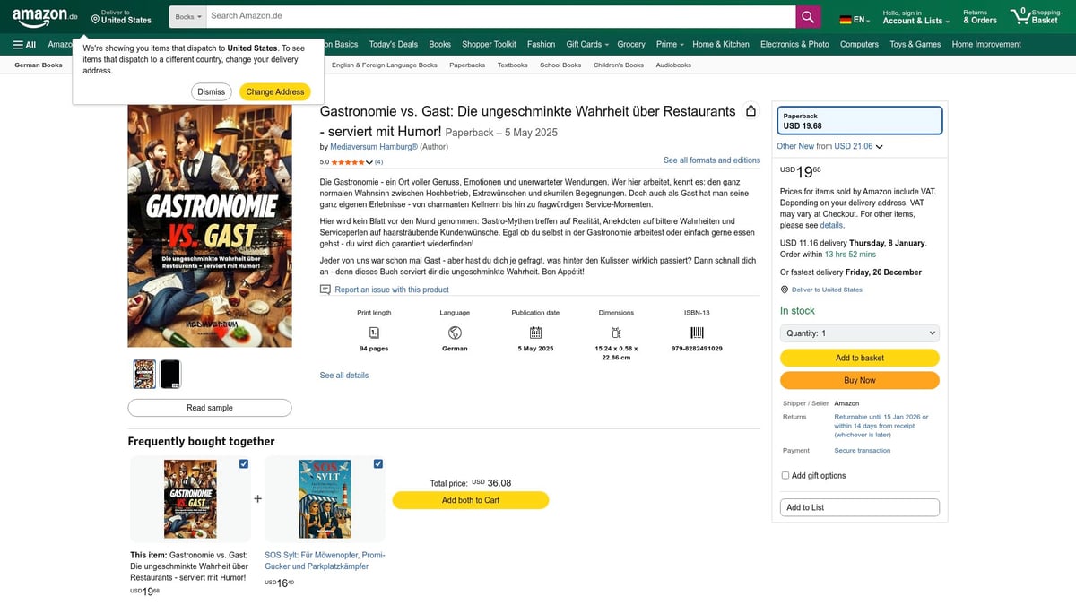Viewport: 1076px width, 605px height.
Task: Open the Today's Deals menu item
Action: click(x=393, y=43)
